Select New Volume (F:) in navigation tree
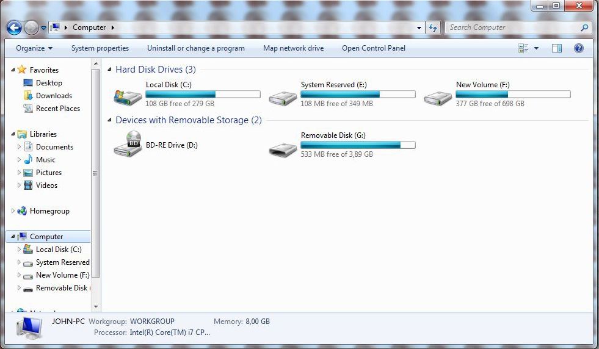Viewport: 599px width, 349px height. coord(63,275)
